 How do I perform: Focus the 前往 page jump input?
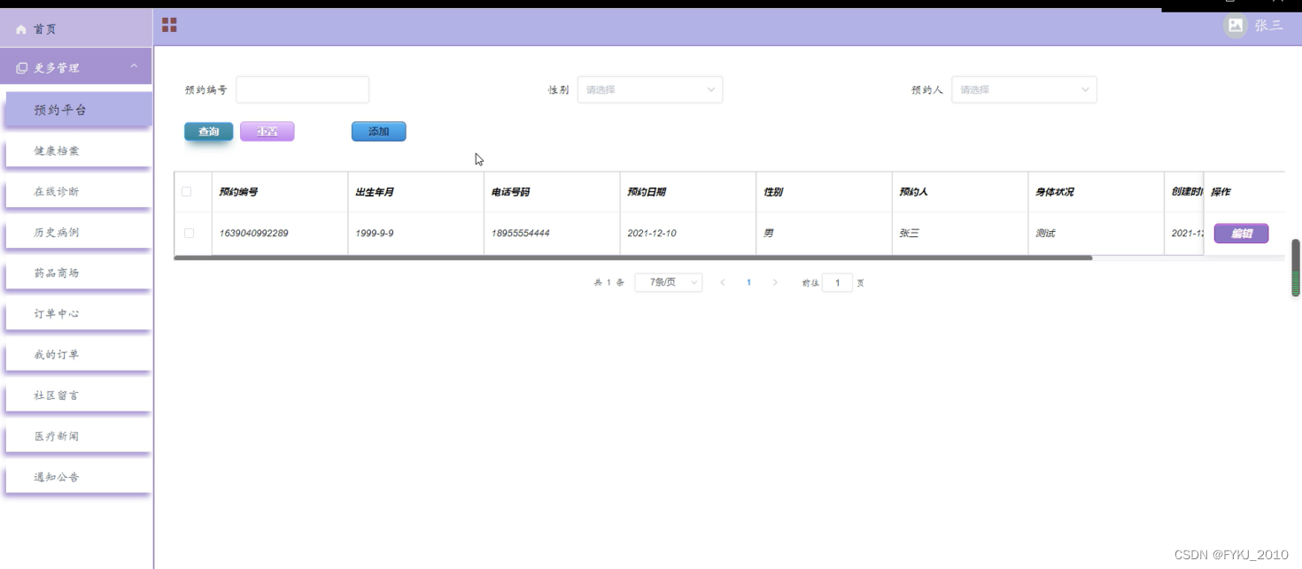coord(838,282)
